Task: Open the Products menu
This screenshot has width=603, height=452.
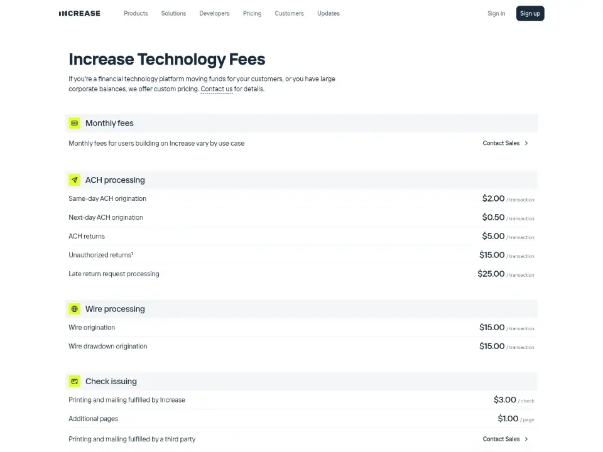Action: tap(136, 13)
